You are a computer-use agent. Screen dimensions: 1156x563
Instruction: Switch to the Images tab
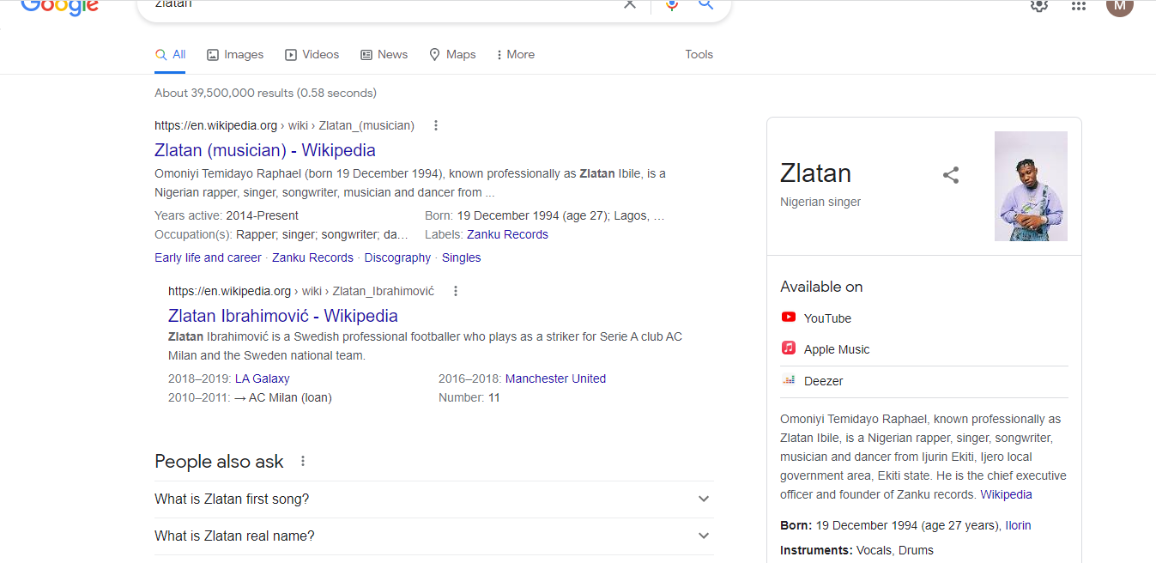point(234,54)
